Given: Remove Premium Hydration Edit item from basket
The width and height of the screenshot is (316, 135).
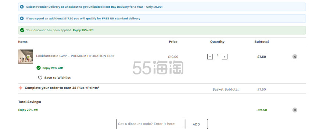Looking at the screenshot, I should [295, 57].
